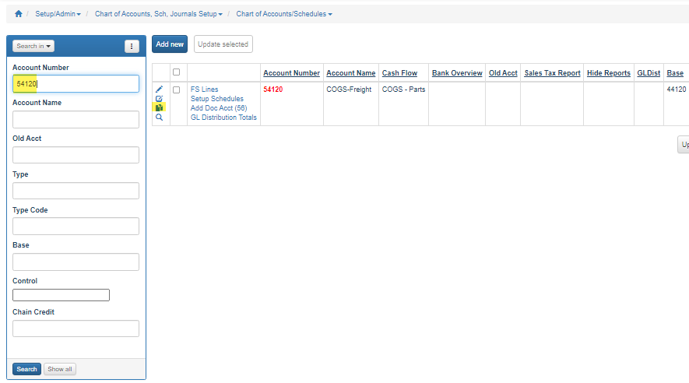Screen dimensions: 689x383
Task: Click the magnifier view icon for row 54120
Action: coord(159,118)
